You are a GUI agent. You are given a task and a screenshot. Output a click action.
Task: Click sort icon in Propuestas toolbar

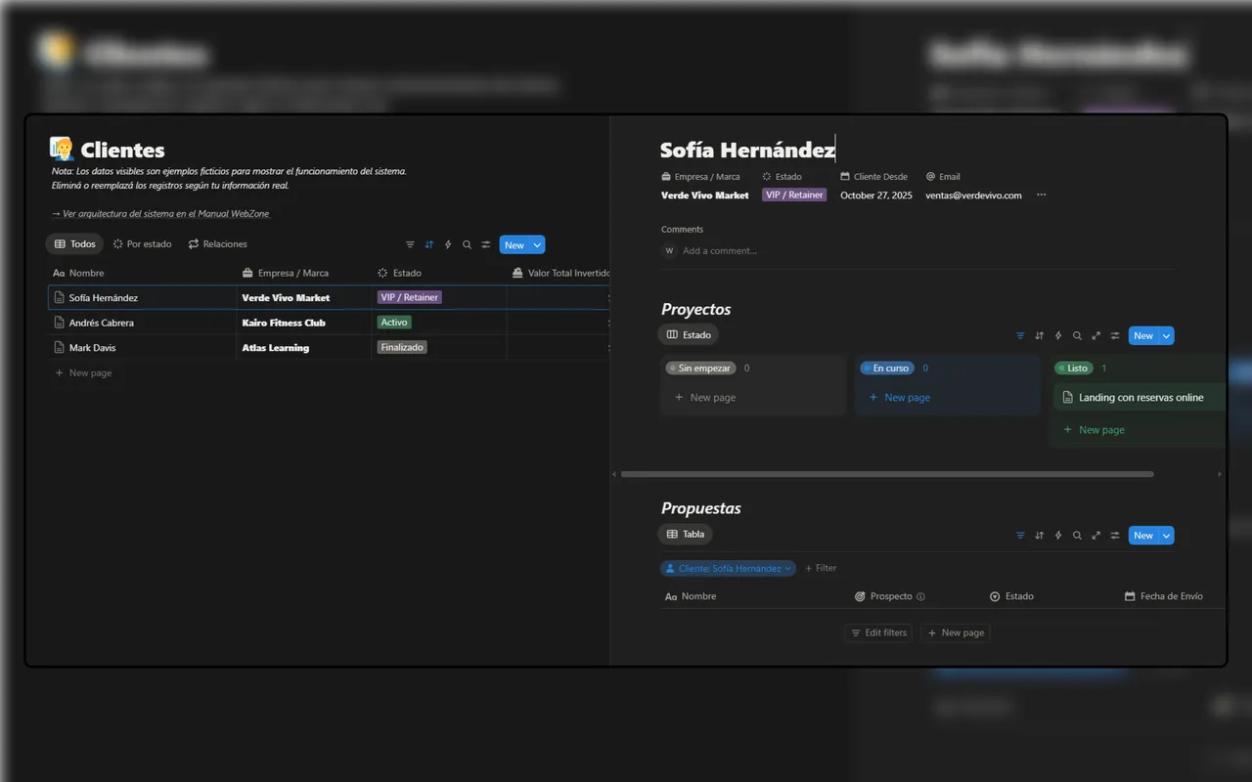pos(1040,536)
